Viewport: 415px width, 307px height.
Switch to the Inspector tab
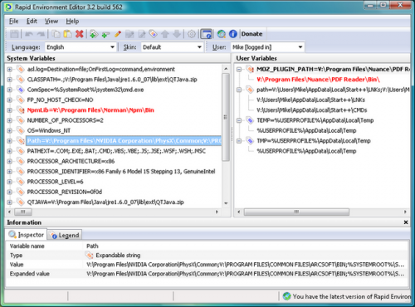[x=27, y=235]
